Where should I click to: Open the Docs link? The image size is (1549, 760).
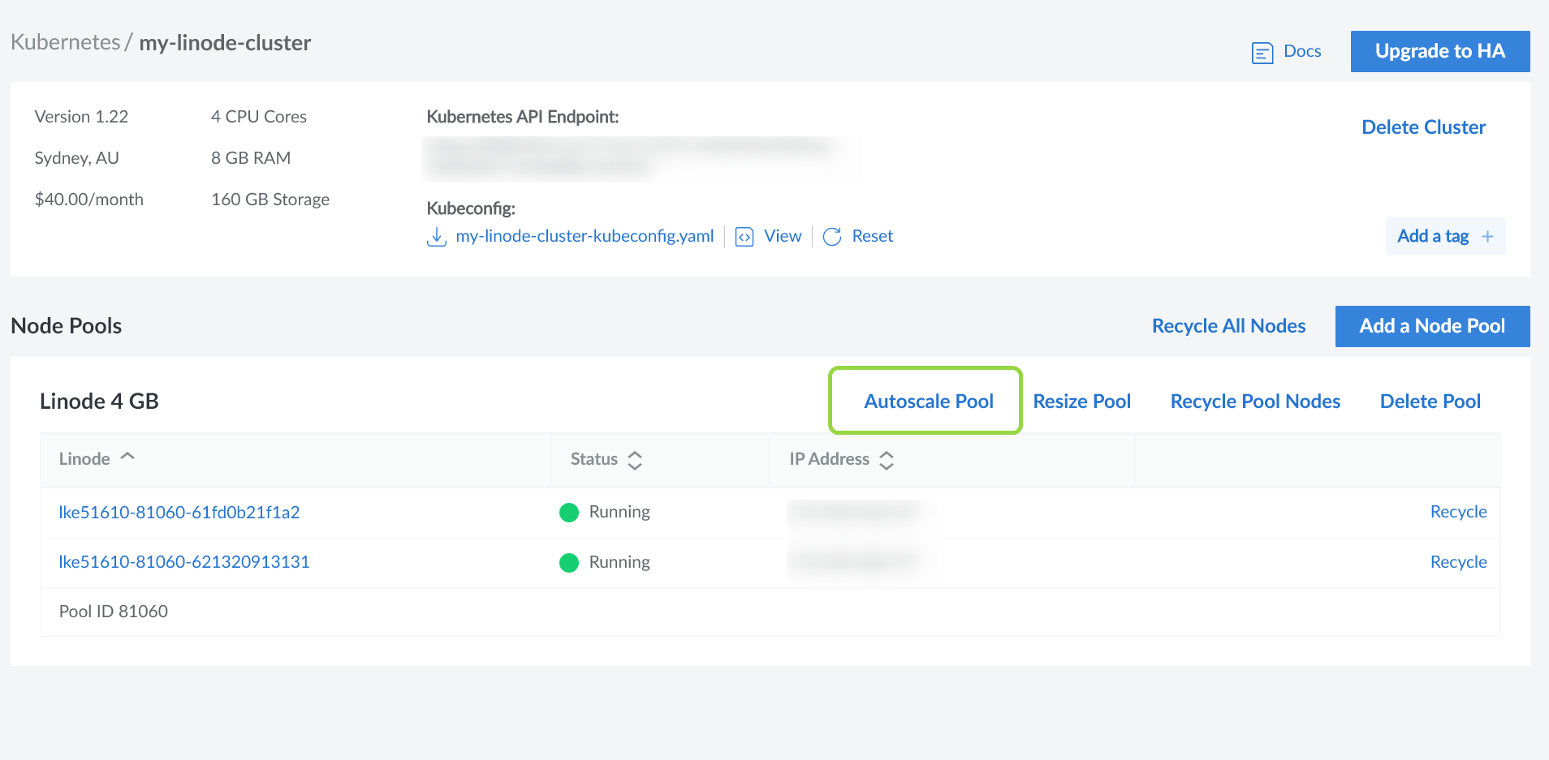[1302, 51]
